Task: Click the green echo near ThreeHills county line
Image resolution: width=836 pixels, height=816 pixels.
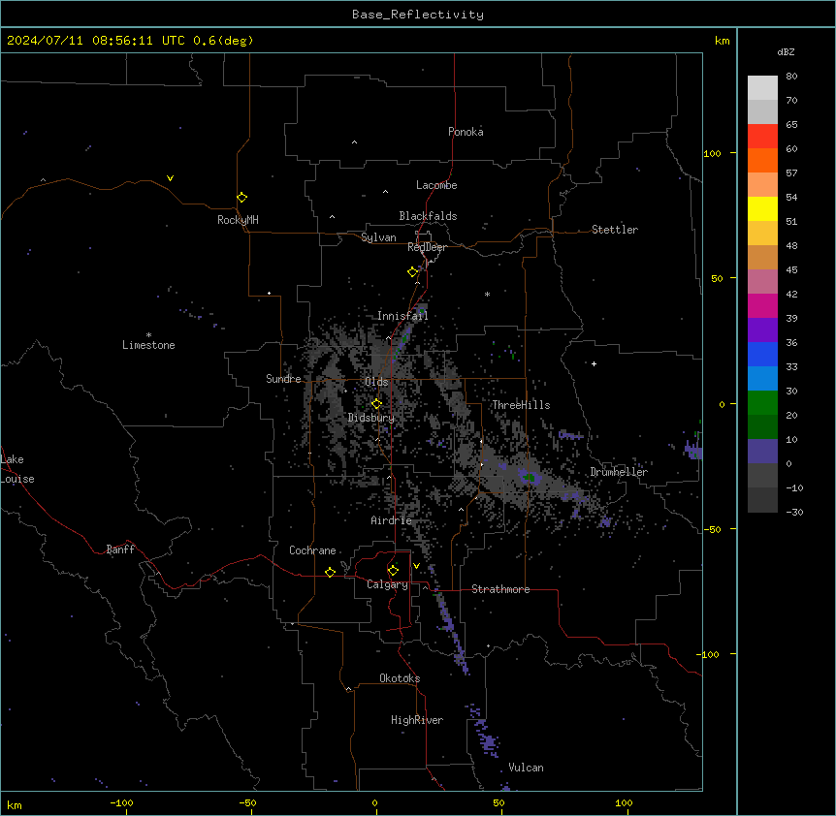Action: 529,477
